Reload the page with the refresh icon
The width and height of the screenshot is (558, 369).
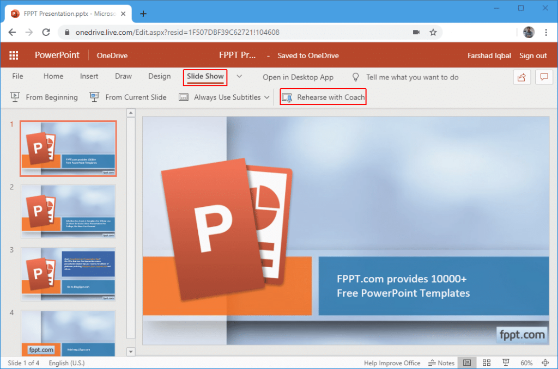[46, 32]
